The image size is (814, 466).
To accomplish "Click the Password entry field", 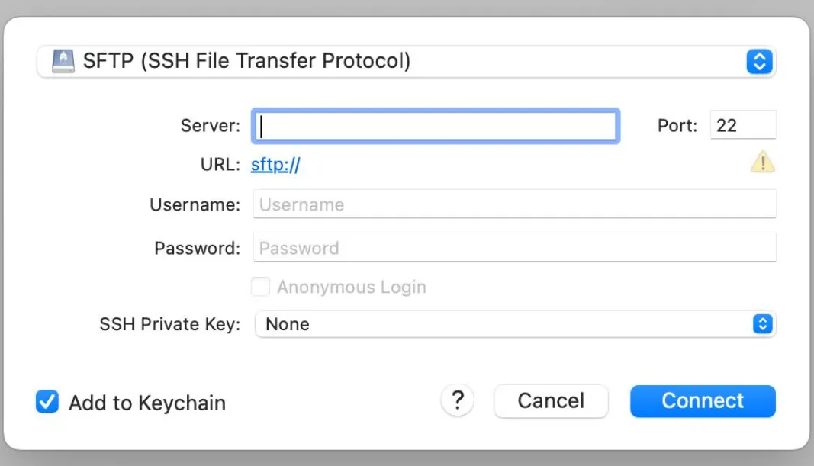I will click(x=514, y=248).
